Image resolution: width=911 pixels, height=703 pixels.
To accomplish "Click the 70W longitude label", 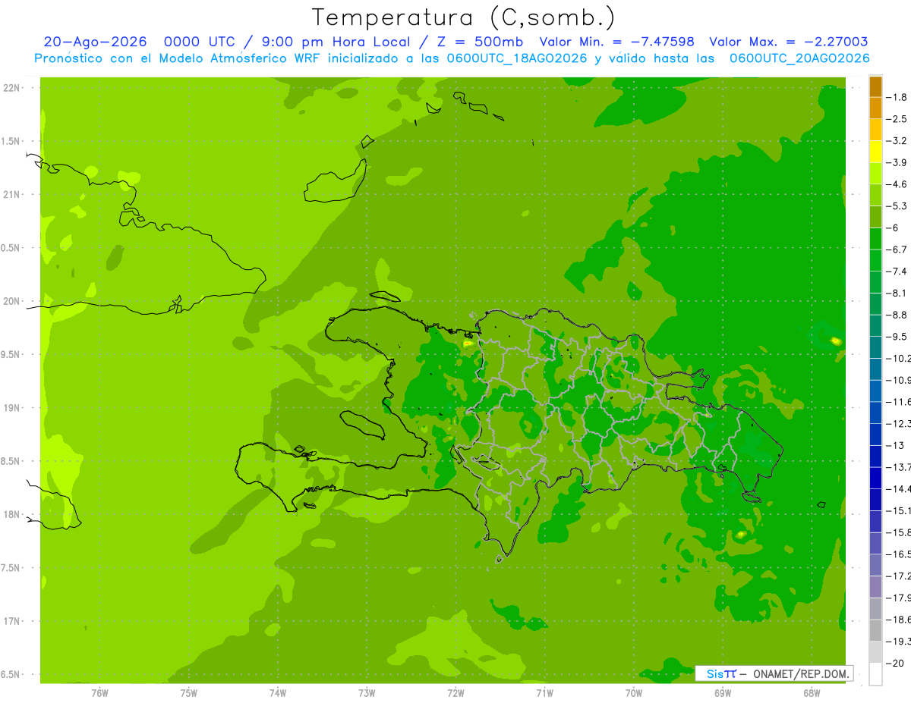I will [634, 692].
